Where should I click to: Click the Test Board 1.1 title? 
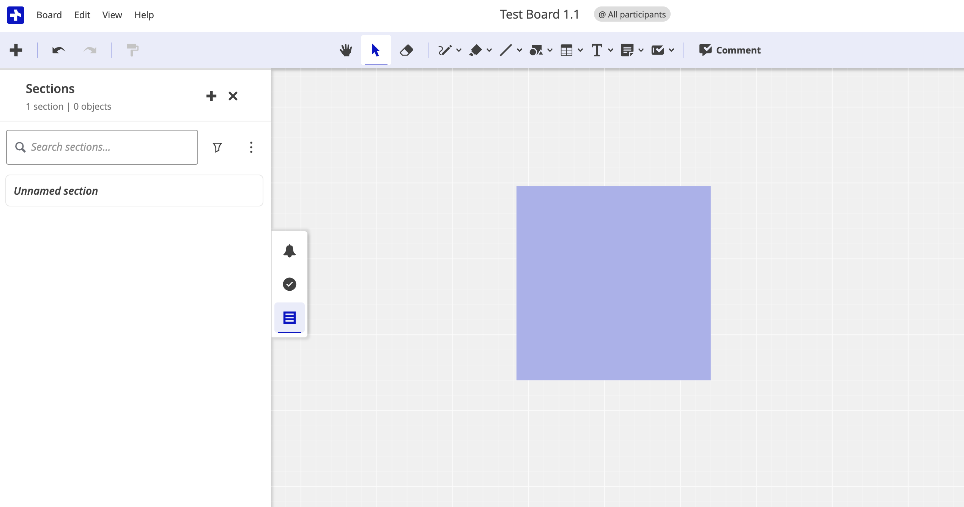click(x=539, y=14)
